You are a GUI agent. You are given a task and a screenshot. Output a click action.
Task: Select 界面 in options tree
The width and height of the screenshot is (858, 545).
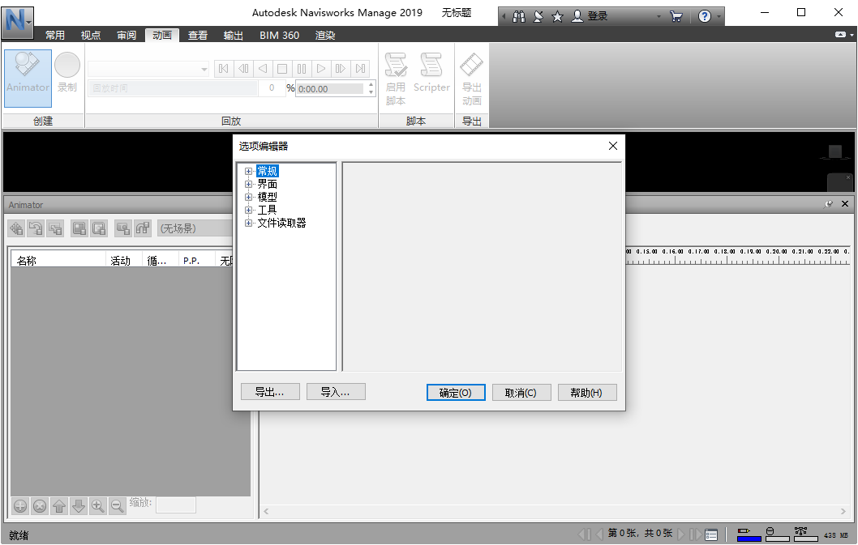[267, 184]
